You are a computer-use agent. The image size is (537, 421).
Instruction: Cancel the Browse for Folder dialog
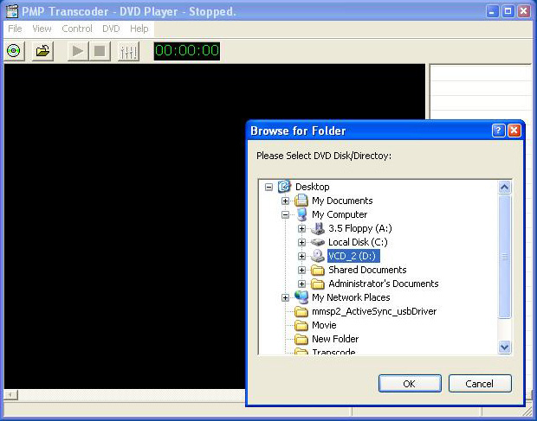[x=480, y=384]
